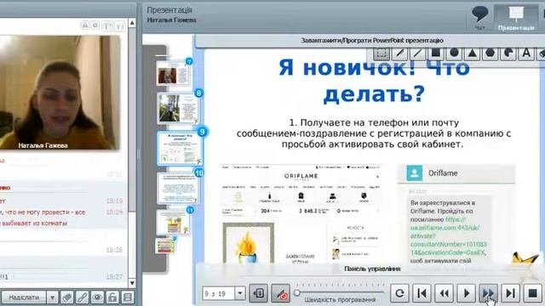Select the square shape tool
The width and height of the screenshot is (545, 306).
coord(436,54)
